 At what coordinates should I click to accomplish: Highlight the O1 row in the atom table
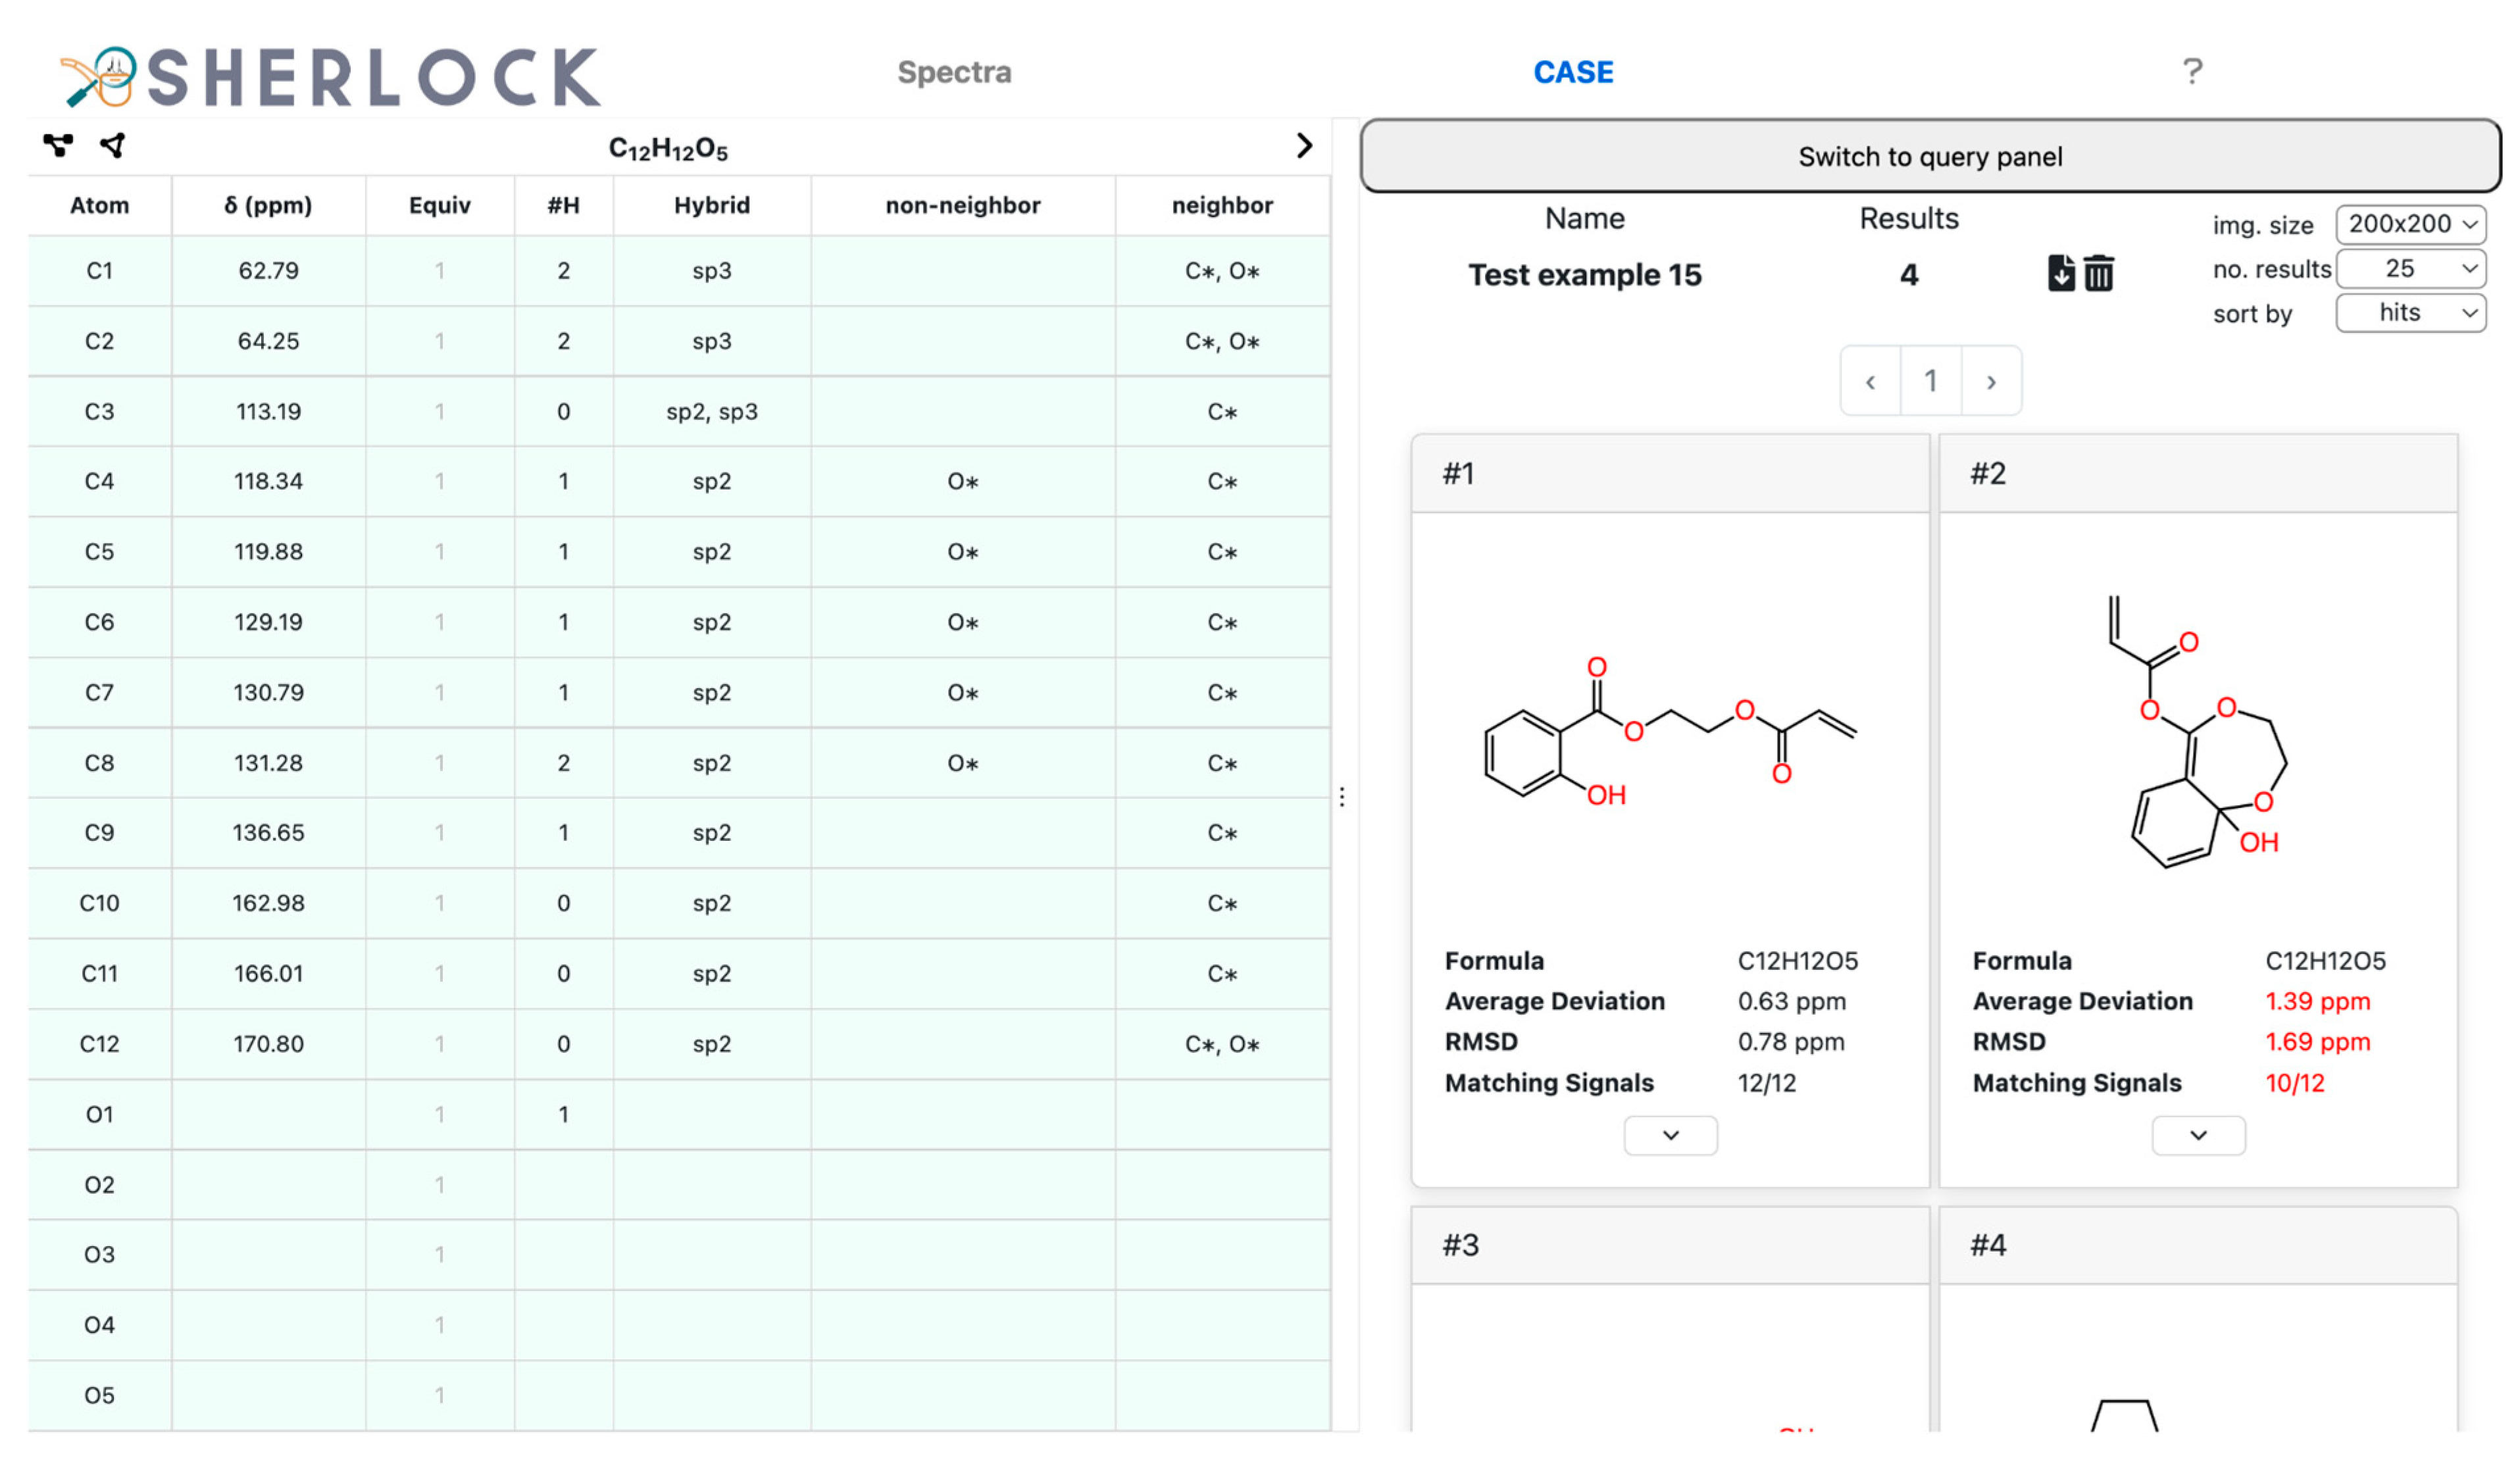click(x=99, y=1114)
